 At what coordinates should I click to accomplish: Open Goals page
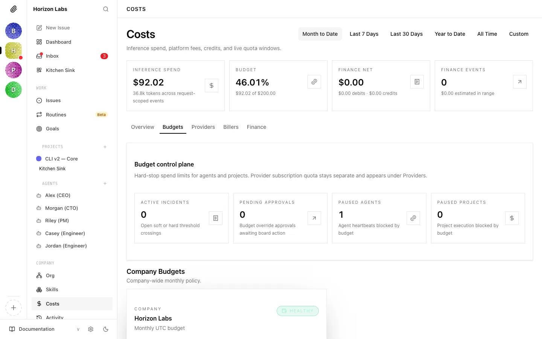pos(72,129)
